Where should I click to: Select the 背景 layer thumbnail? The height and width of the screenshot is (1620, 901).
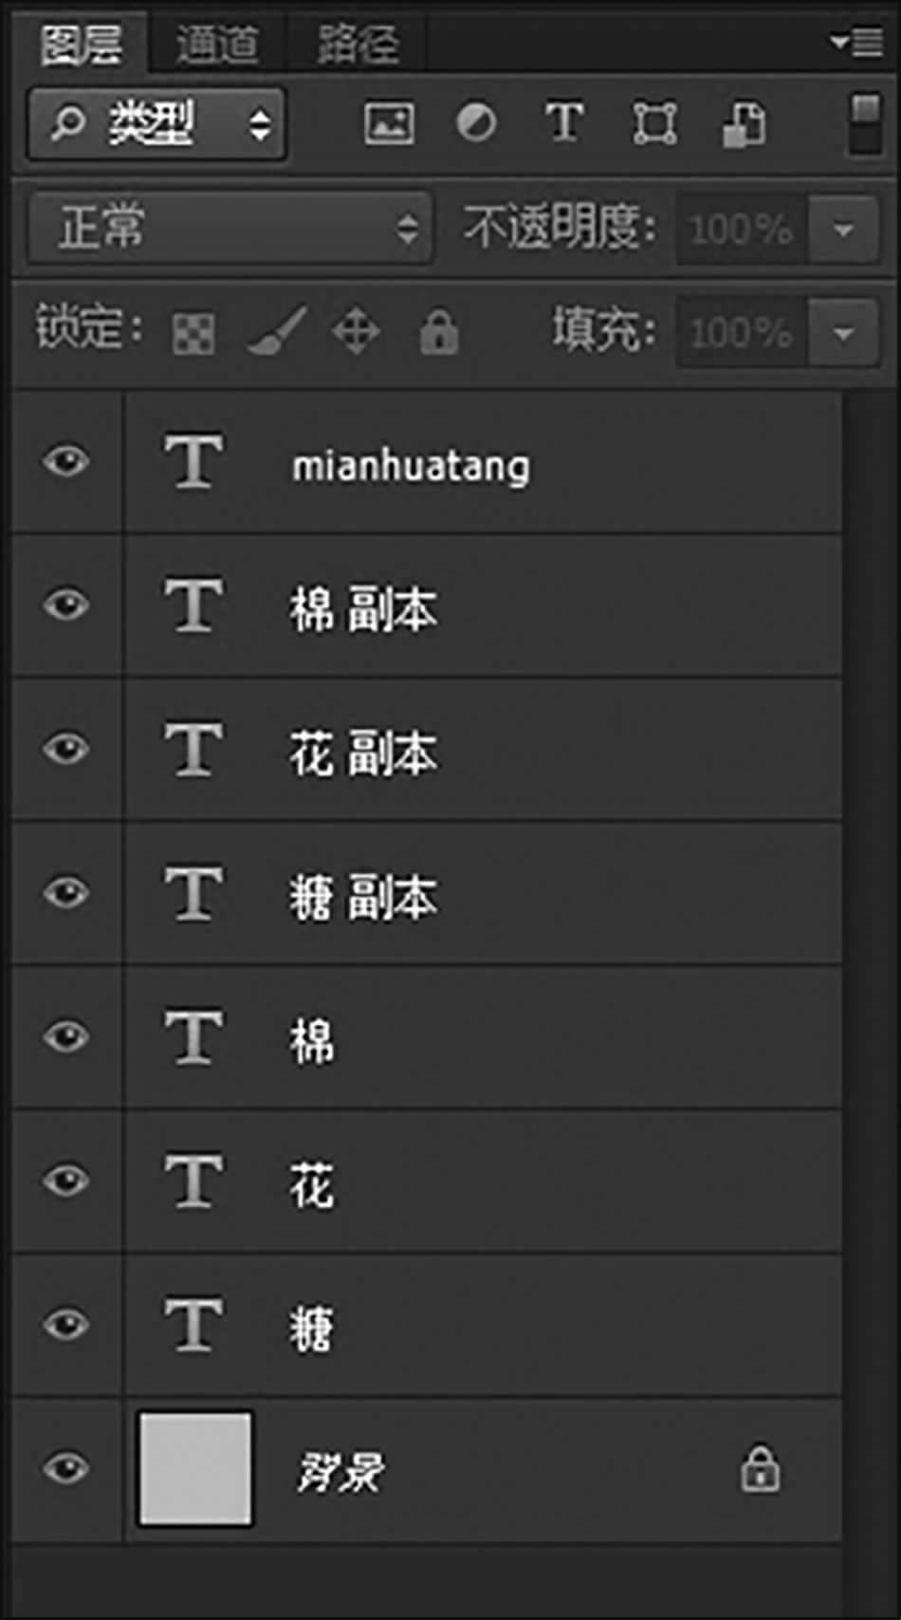pos(195,1468)
